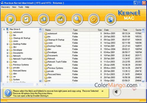
Task: Collapse the Mac Drive 0 tree node
Action: coord(4,29)
